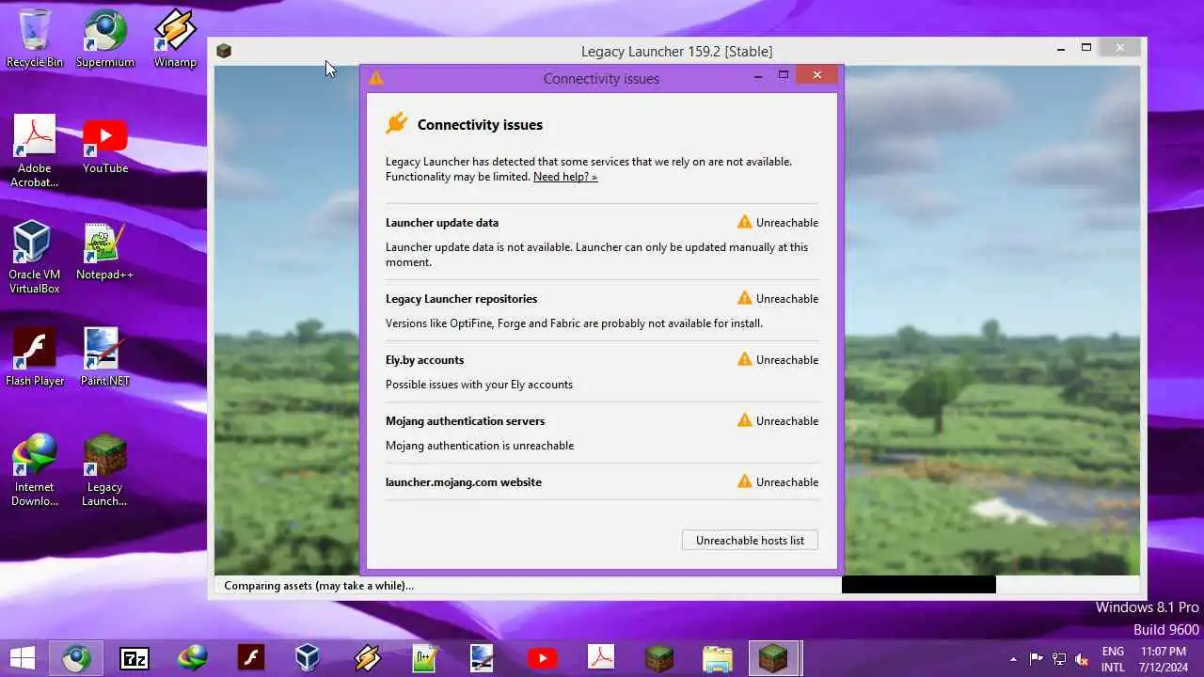Screen dimensions: 1204x677
Task: Maximize the Legacy Launcher main window
Action: [x=1086, y=47]
